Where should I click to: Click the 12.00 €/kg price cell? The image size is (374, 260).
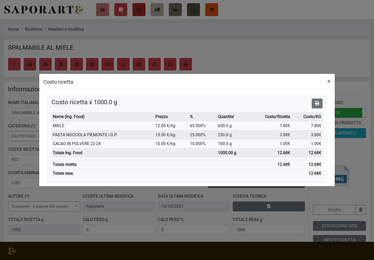pyautogui.click(x=165, y=126)
